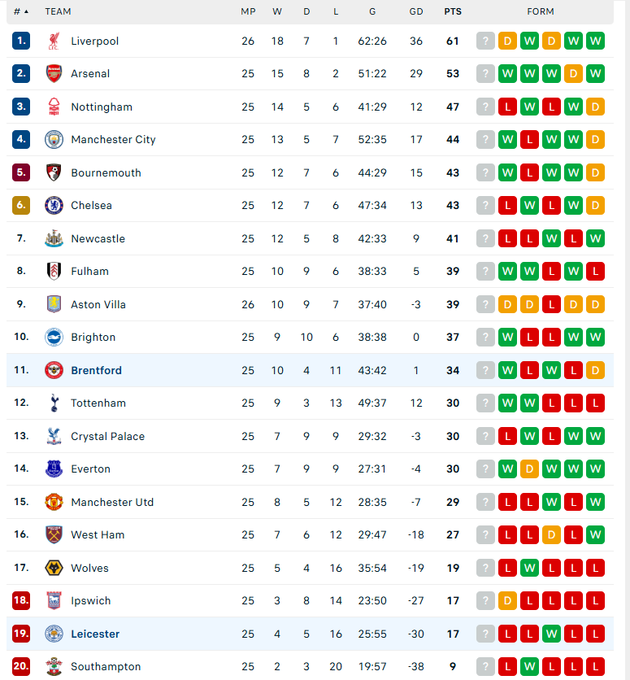The image size is (630, 680).
Task: Click Liverpool's grey question-mark upcoming match badge
Action: click(x=485, y=41)
